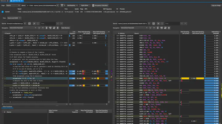The image size is (222, 124).
Task: Select the Inline Functions tab
Action: [x=7, y=107]
